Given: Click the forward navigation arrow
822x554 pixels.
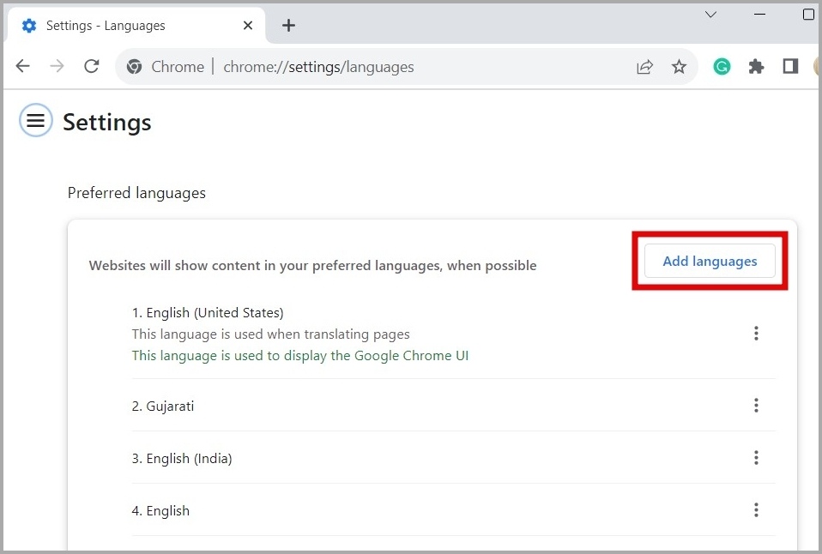Looking at the screenshot, I should tap(57, 67).
